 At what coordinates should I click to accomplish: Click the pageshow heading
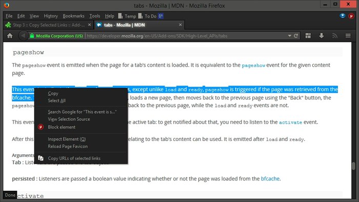click(x=28, y=52)
